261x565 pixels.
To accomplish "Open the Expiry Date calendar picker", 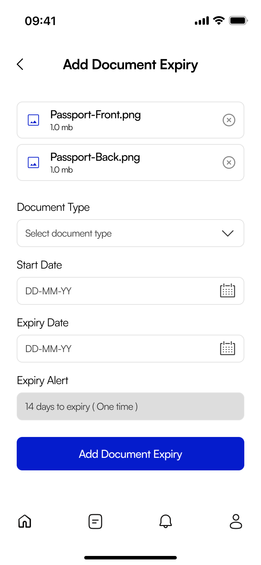I will [228, 348].
